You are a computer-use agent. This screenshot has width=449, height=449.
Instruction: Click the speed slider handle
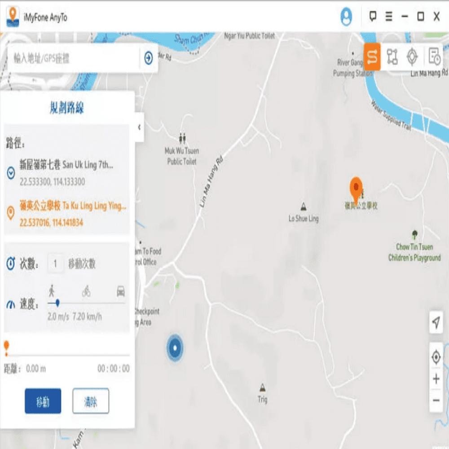coord(59,302)
